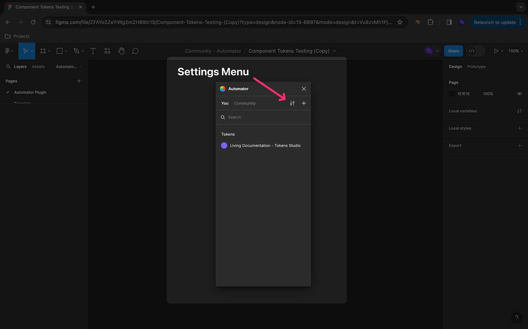Expand Move tool options dropdown
528x329 pixels.
pyautogui.click(x=32, y=51)
